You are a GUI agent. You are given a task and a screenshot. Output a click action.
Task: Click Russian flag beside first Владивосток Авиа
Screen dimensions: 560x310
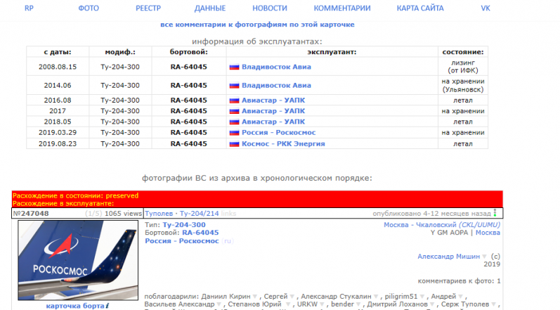coord(235,67)
